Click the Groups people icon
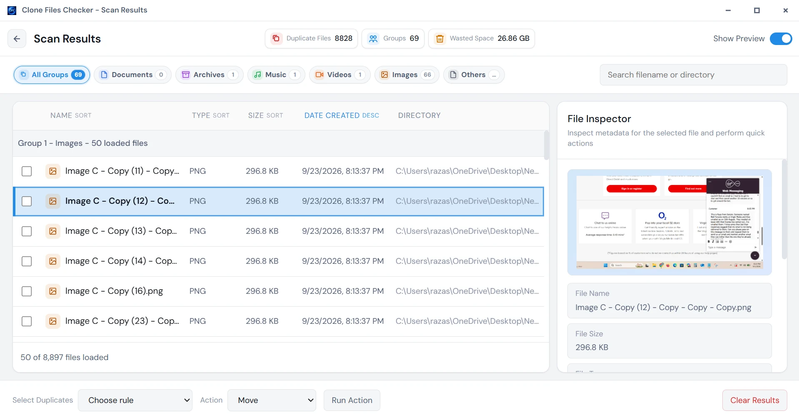Viewport: 799px width, 418px height. 373,38
